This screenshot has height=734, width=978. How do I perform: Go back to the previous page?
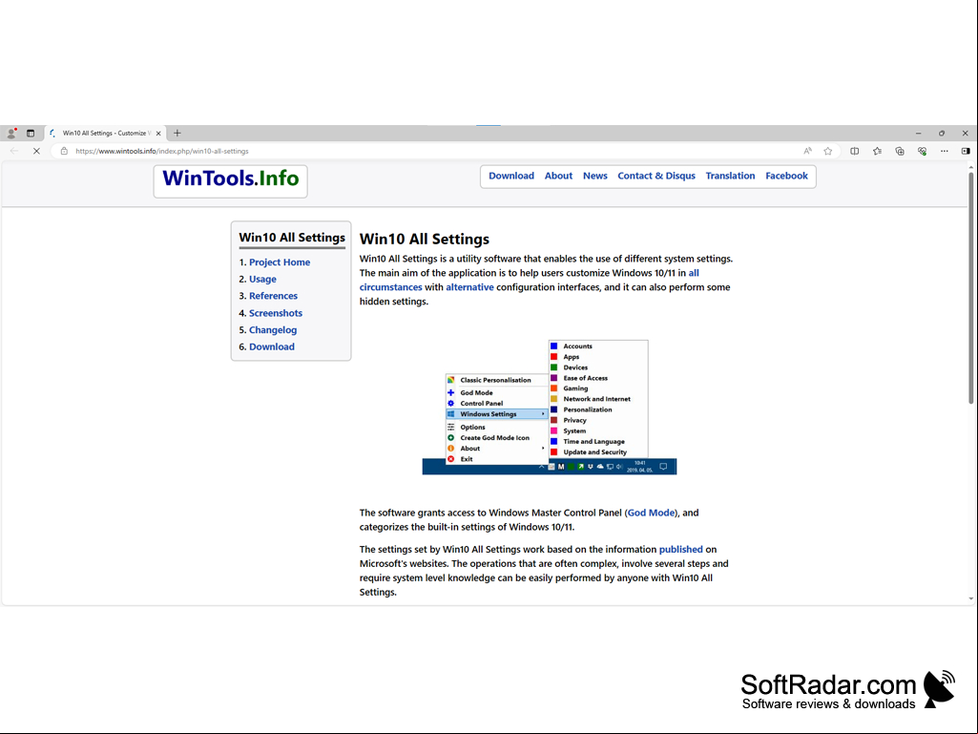14,151
